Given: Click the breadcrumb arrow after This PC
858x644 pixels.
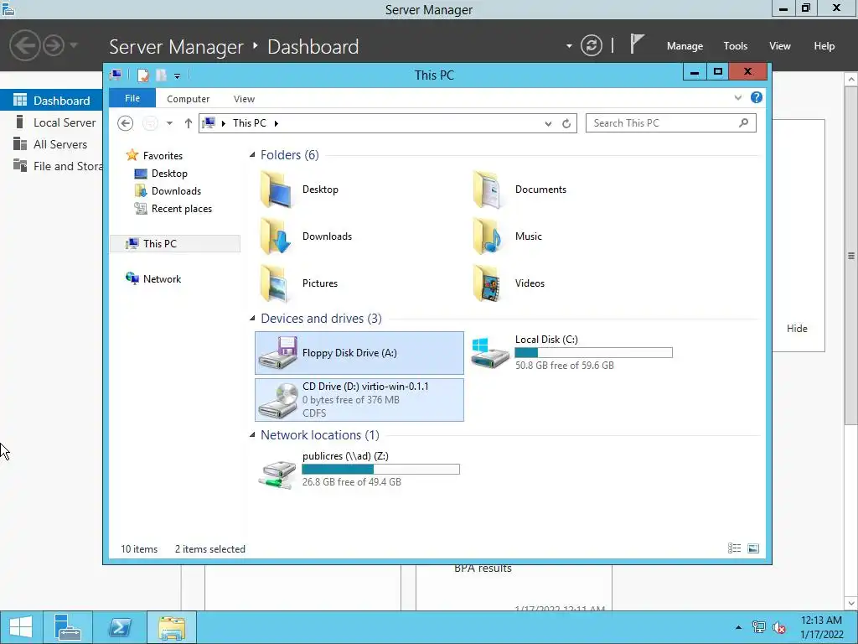Looking at the screenshot, I should pyautogui.click(x=277, y=124).
